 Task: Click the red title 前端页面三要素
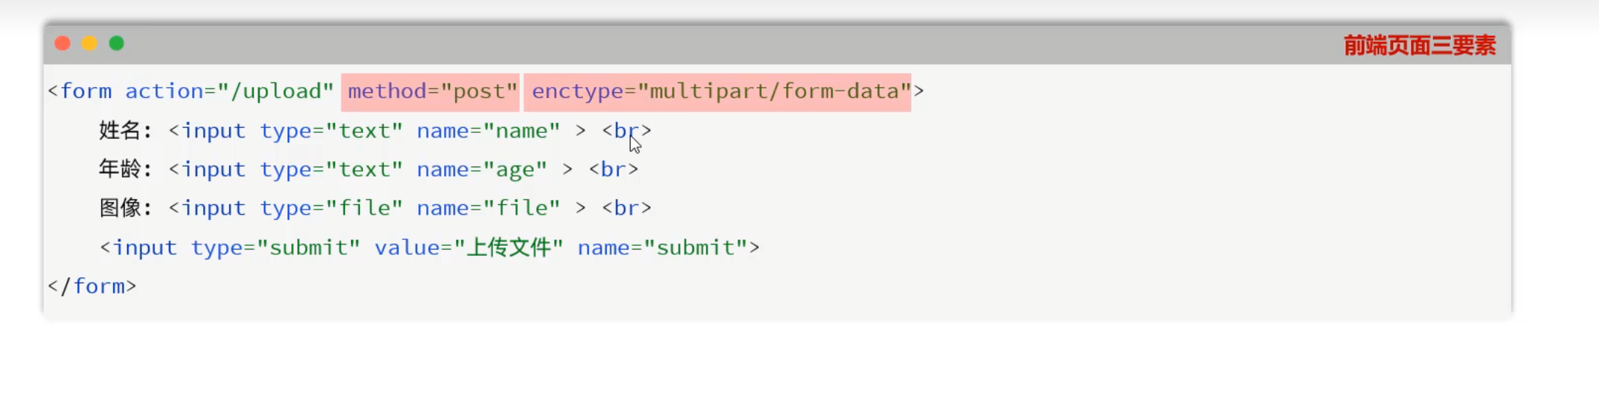point(1419,46)
